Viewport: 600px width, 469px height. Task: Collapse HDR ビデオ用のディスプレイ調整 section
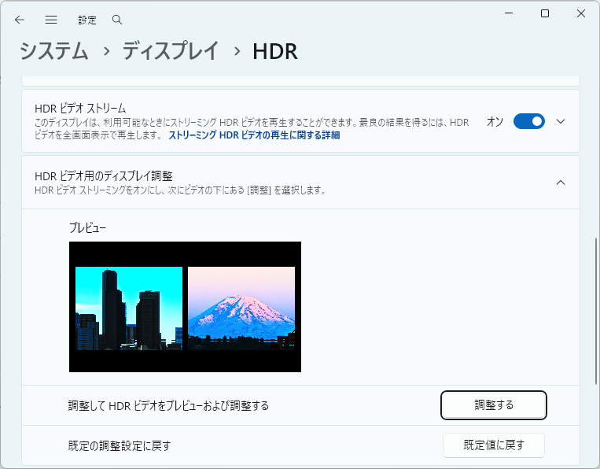click(561, 183)
